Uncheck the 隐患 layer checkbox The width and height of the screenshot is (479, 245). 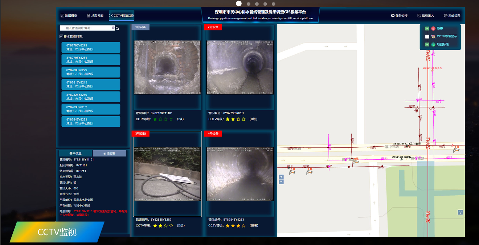(x=427, y=28)
